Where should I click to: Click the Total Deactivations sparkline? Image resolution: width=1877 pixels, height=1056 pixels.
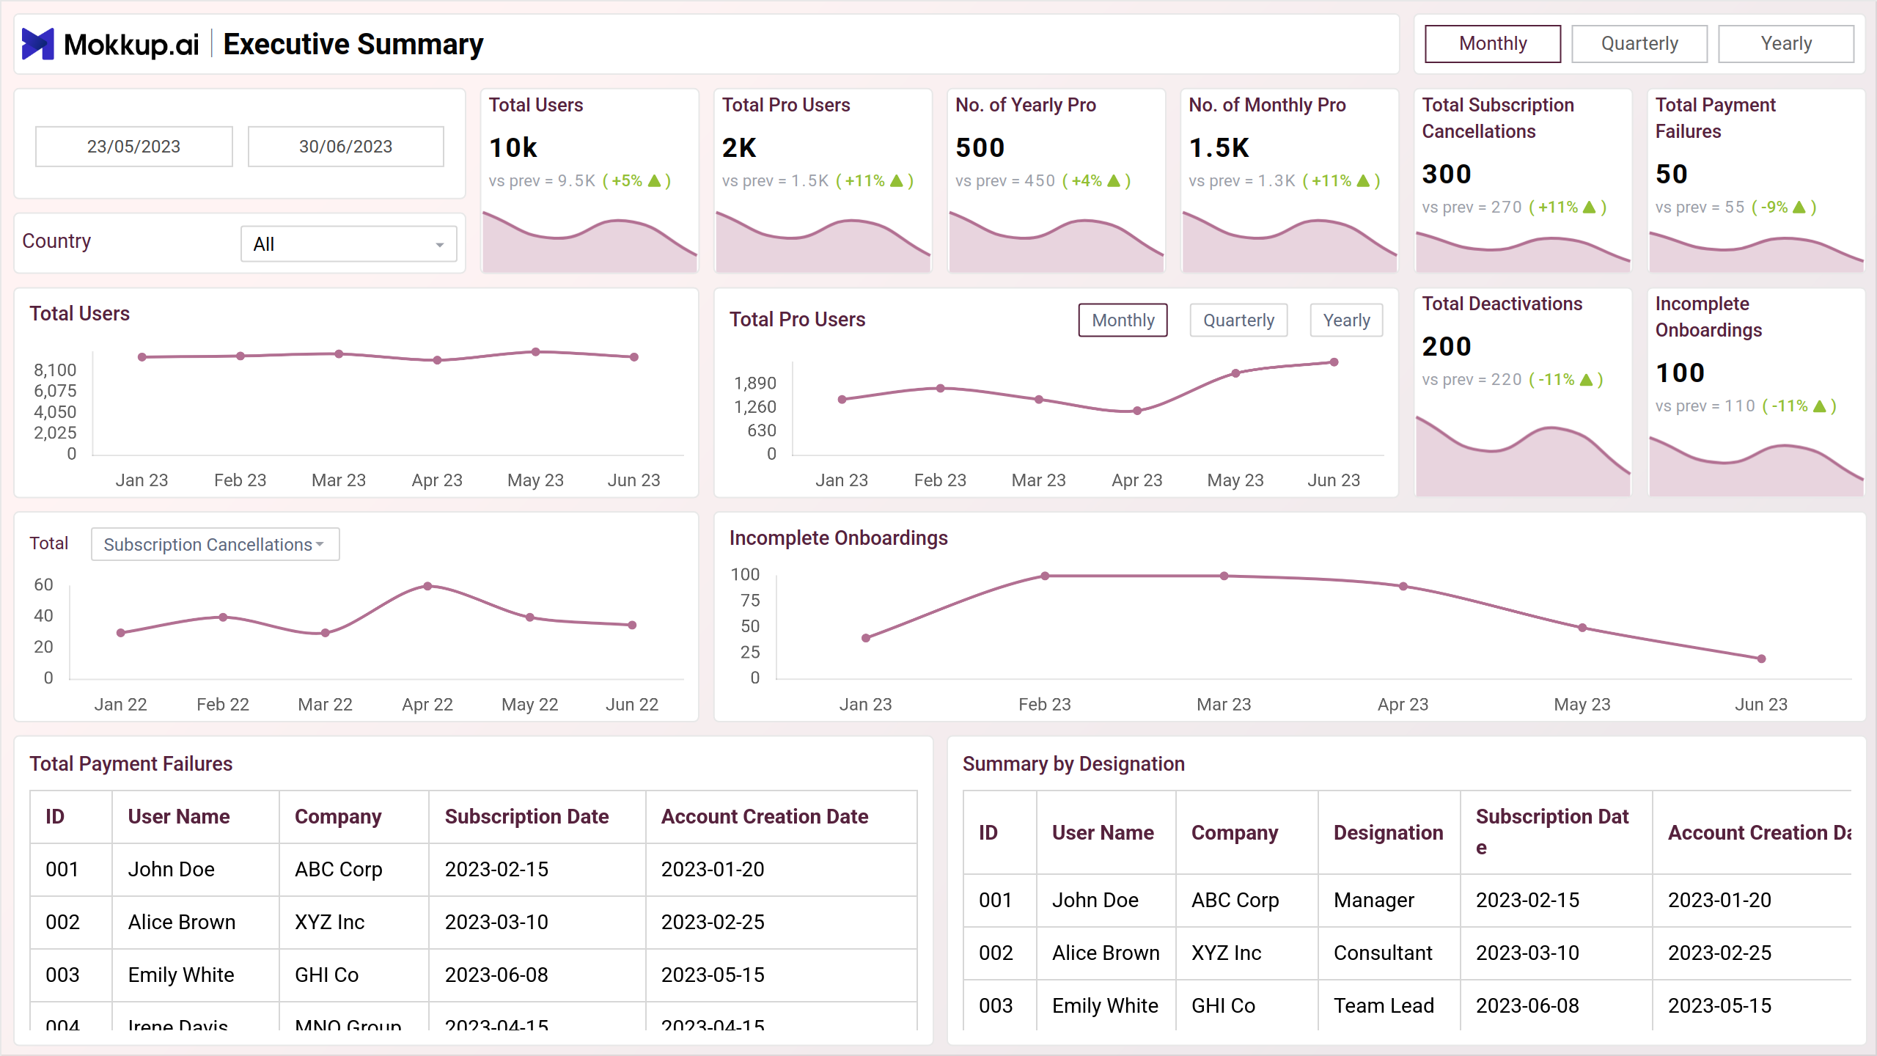[1523, 456]
